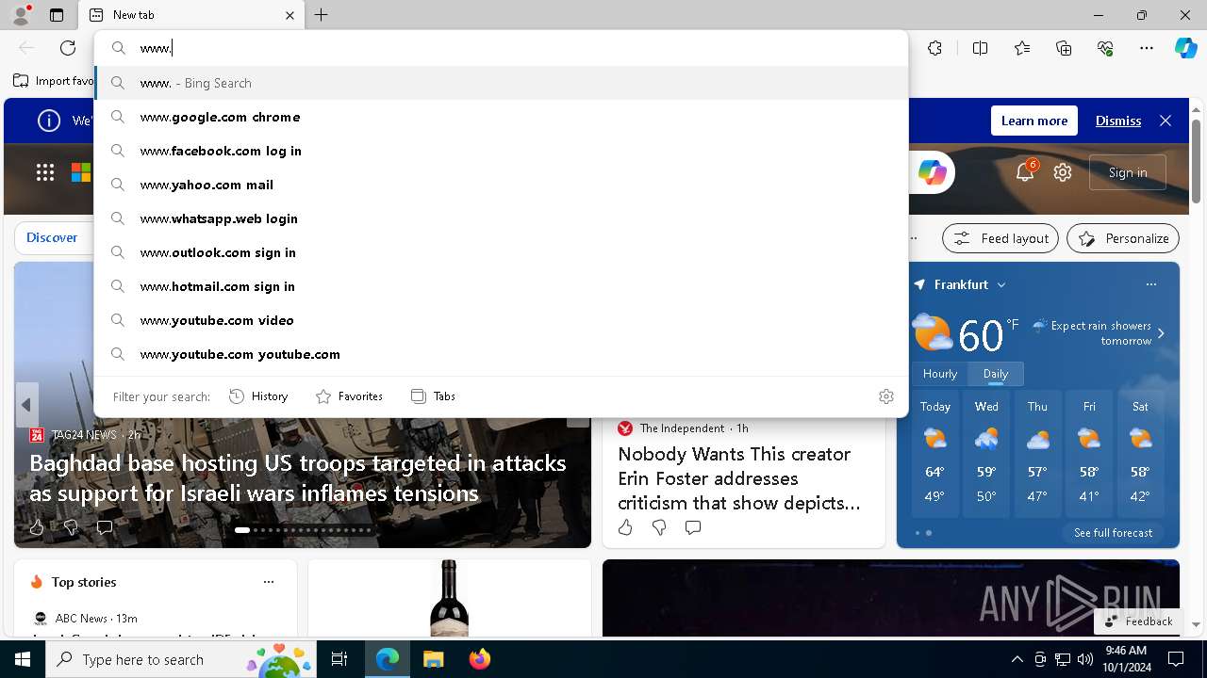Open the Discover tab

click(x=52, y=237)
